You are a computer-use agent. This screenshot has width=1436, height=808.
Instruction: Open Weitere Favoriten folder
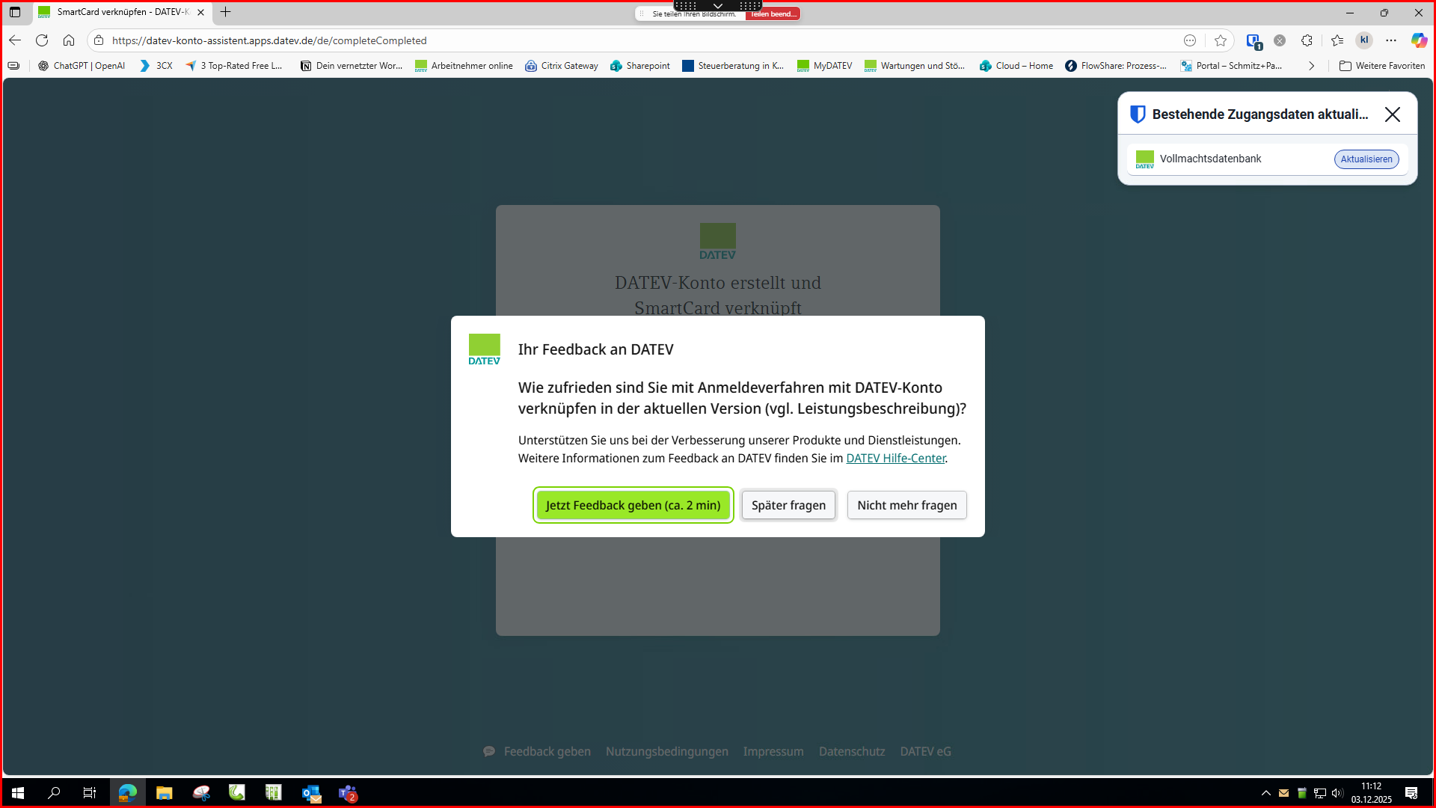pyautogui.click(x=1381, y=66)
